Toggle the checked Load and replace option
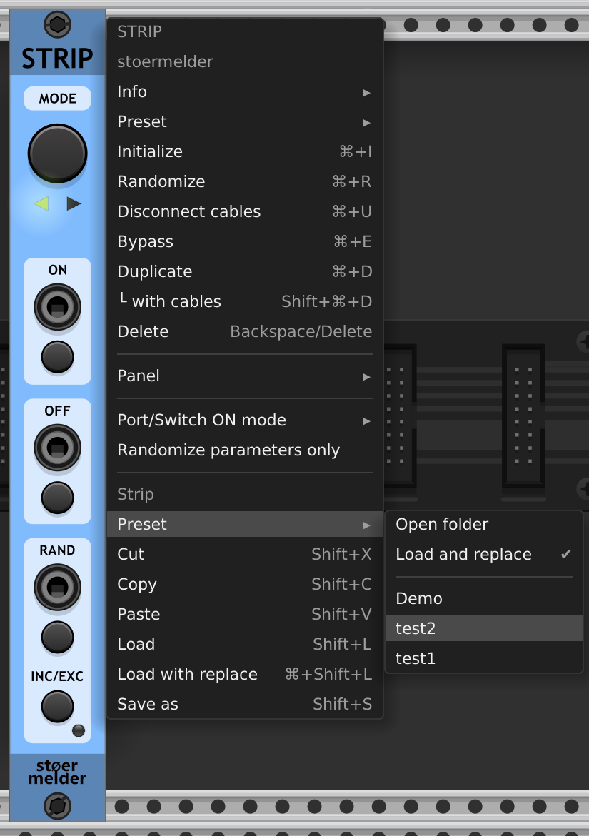This screenshot has height=836, width=589. click(x=484, y=554)
